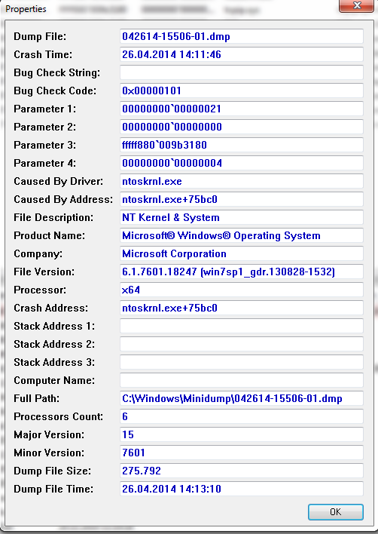
Task: Click the Full Path field
Action: [x=242, y=398]
